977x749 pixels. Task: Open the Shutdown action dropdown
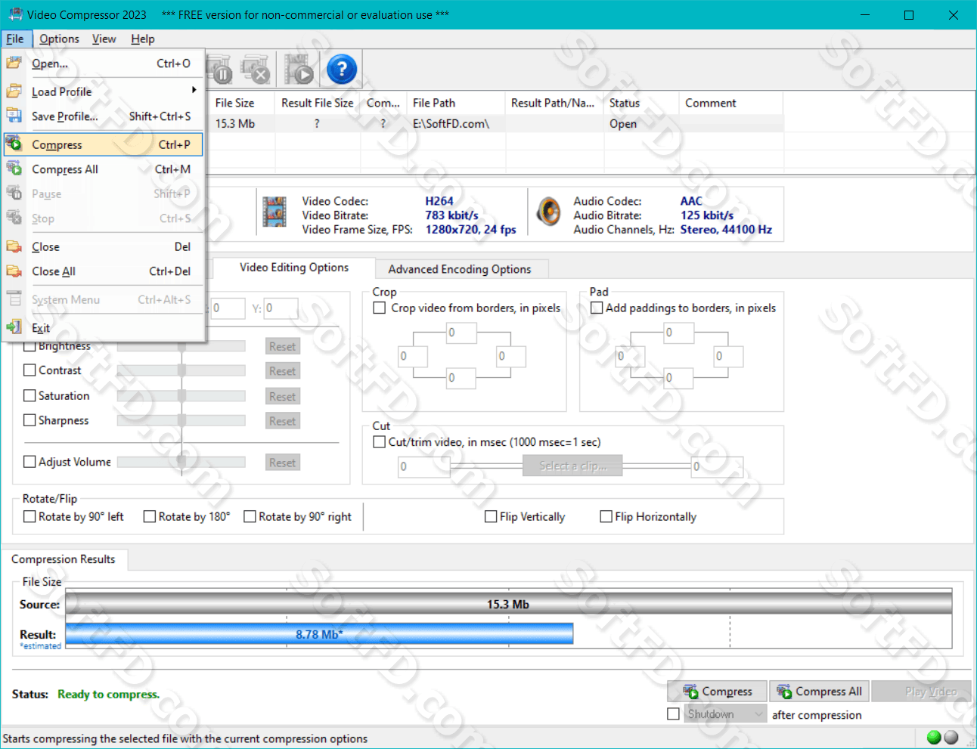[x=726, y=713]
